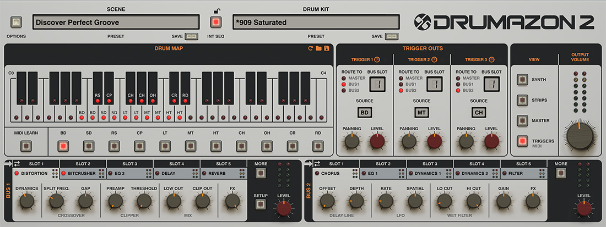Viewport: 606px width, 227px height.
Task: Open Trigger 2 bus slot display
Action: (x=435, y=84)
